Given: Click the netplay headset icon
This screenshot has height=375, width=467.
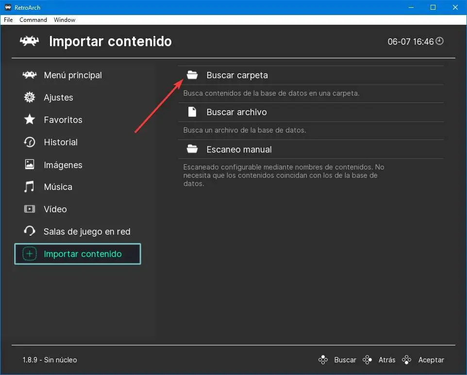Looking at the screenshot, I should click(30, 231).
